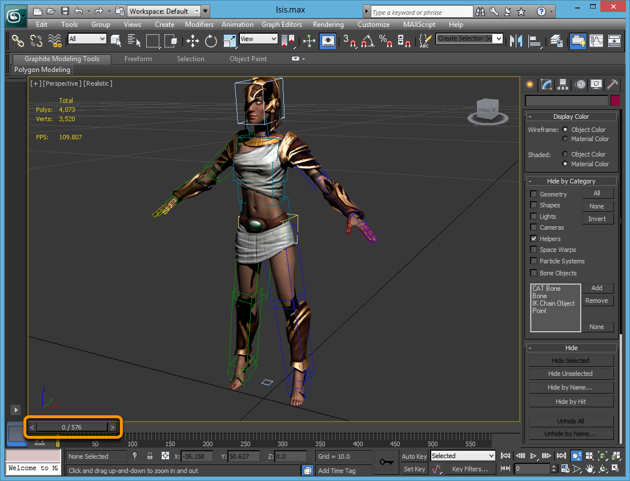
Task: Select the Bind to Space Warp tool
Action: (x=55, y=41)
